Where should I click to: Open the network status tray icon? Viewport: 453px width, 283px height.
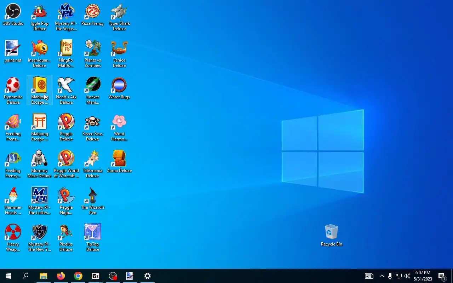pyautogui.click(x=399, y=276)
